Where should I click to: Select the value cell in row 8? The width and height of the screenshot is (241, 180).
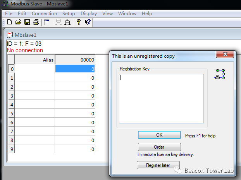point(75,140)
